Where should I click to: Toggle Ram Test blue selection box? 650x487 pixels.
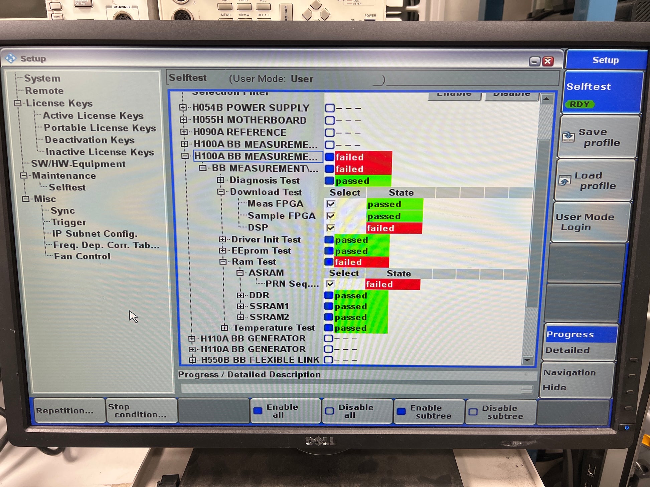click(x=329, y=262)
